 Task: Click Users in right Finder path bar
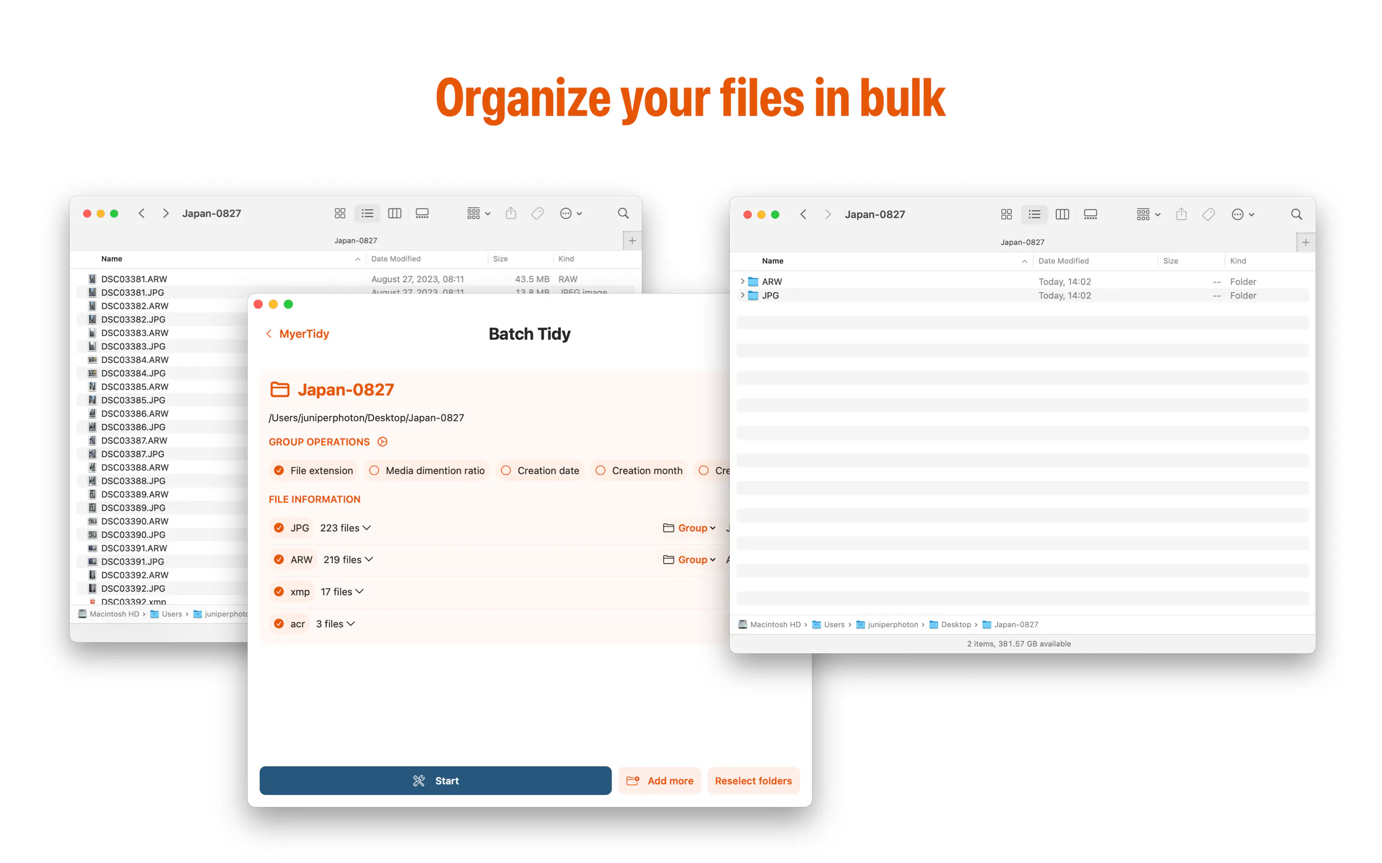(828, 625)
